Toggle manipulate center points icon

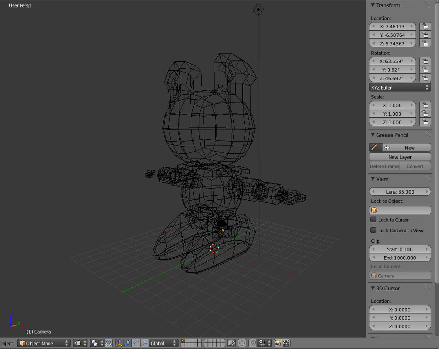point(108,343)
